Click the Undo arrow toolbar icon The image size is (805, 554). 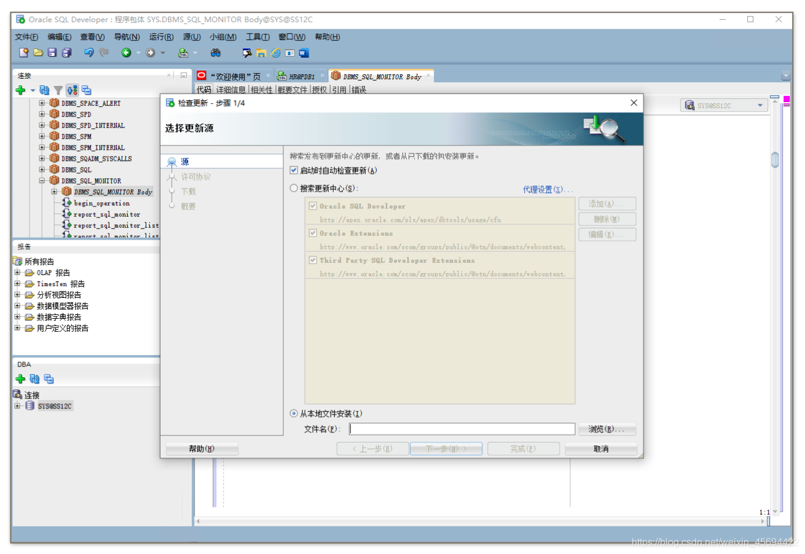pos(89,53)
